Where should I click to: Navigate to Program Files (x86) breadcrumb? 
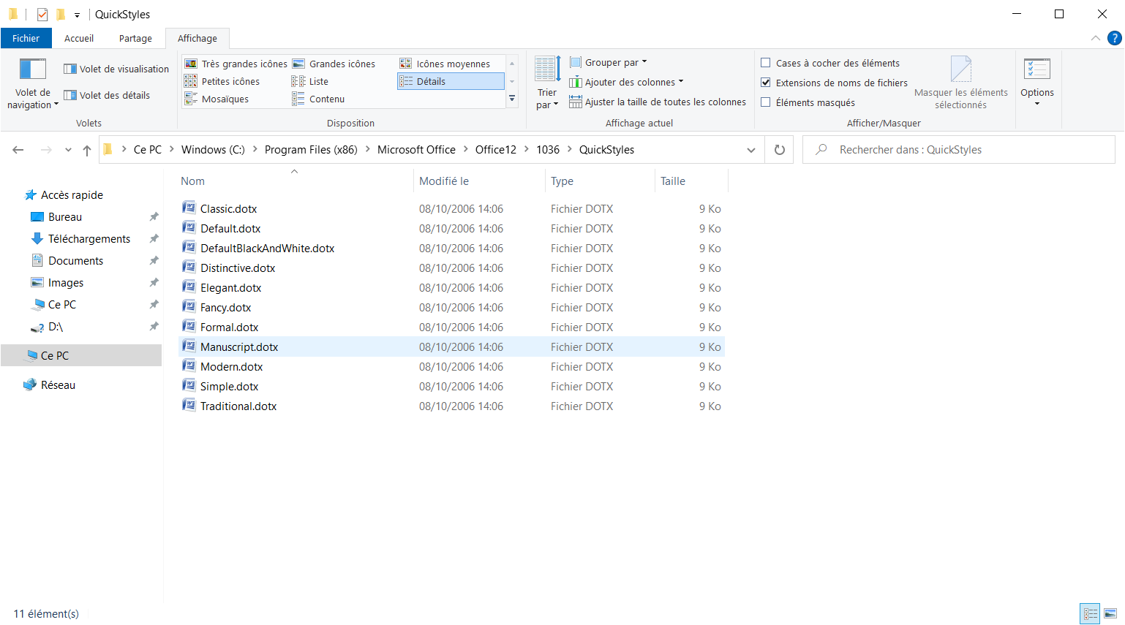point(311,149)
